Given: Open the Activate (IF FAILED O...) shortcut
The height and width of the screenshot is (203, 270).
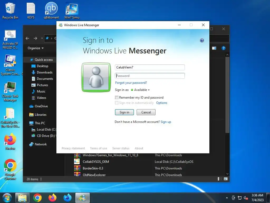Looking at the screenshot, I should (x=10, y=39).
